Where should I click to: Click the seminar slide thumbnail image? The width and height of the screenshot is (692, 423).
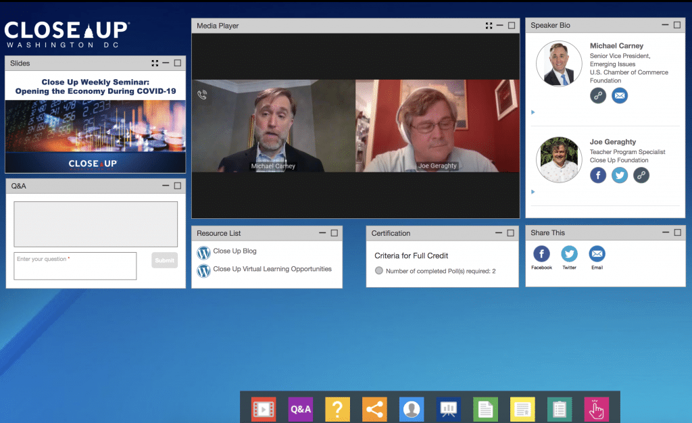[x=95, y=122]
